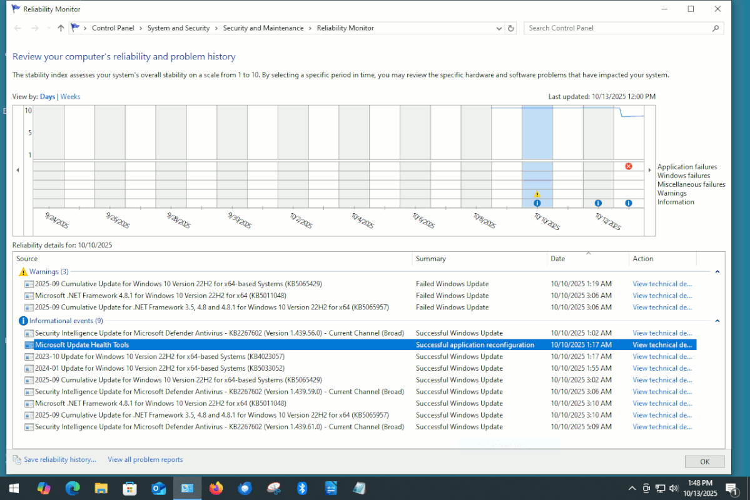Screen dimensions: 750x500
Task: Collapse the Warnings (3) group
Action: pos(717,271)
